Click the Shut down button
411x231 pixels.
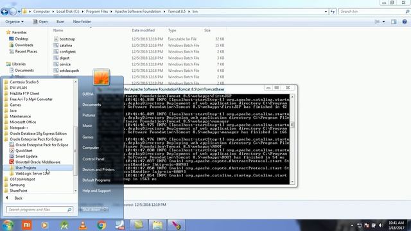point(91,210)
